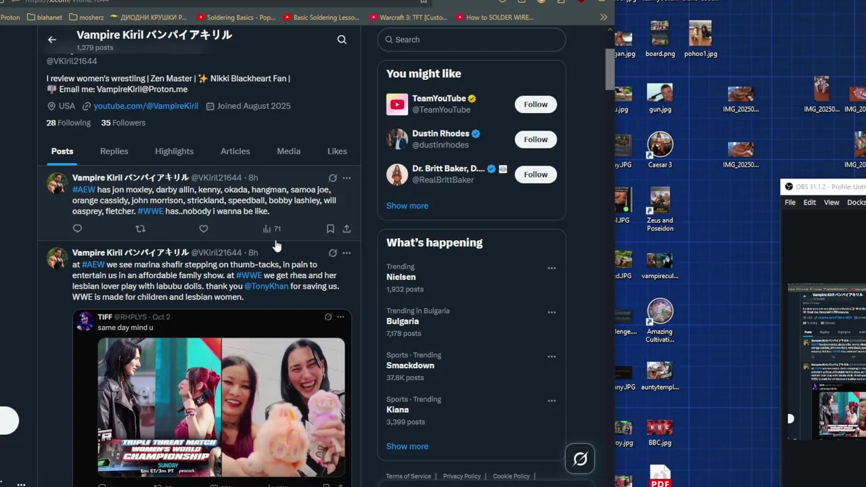Open options for Smackdown trend
866x487 pixels.
[551, 356]
